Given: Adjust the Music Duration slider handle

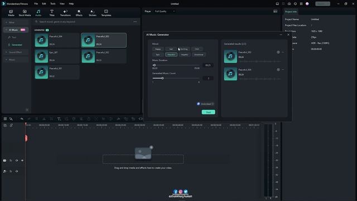Looking at the screenshot, I should (155, 65).
